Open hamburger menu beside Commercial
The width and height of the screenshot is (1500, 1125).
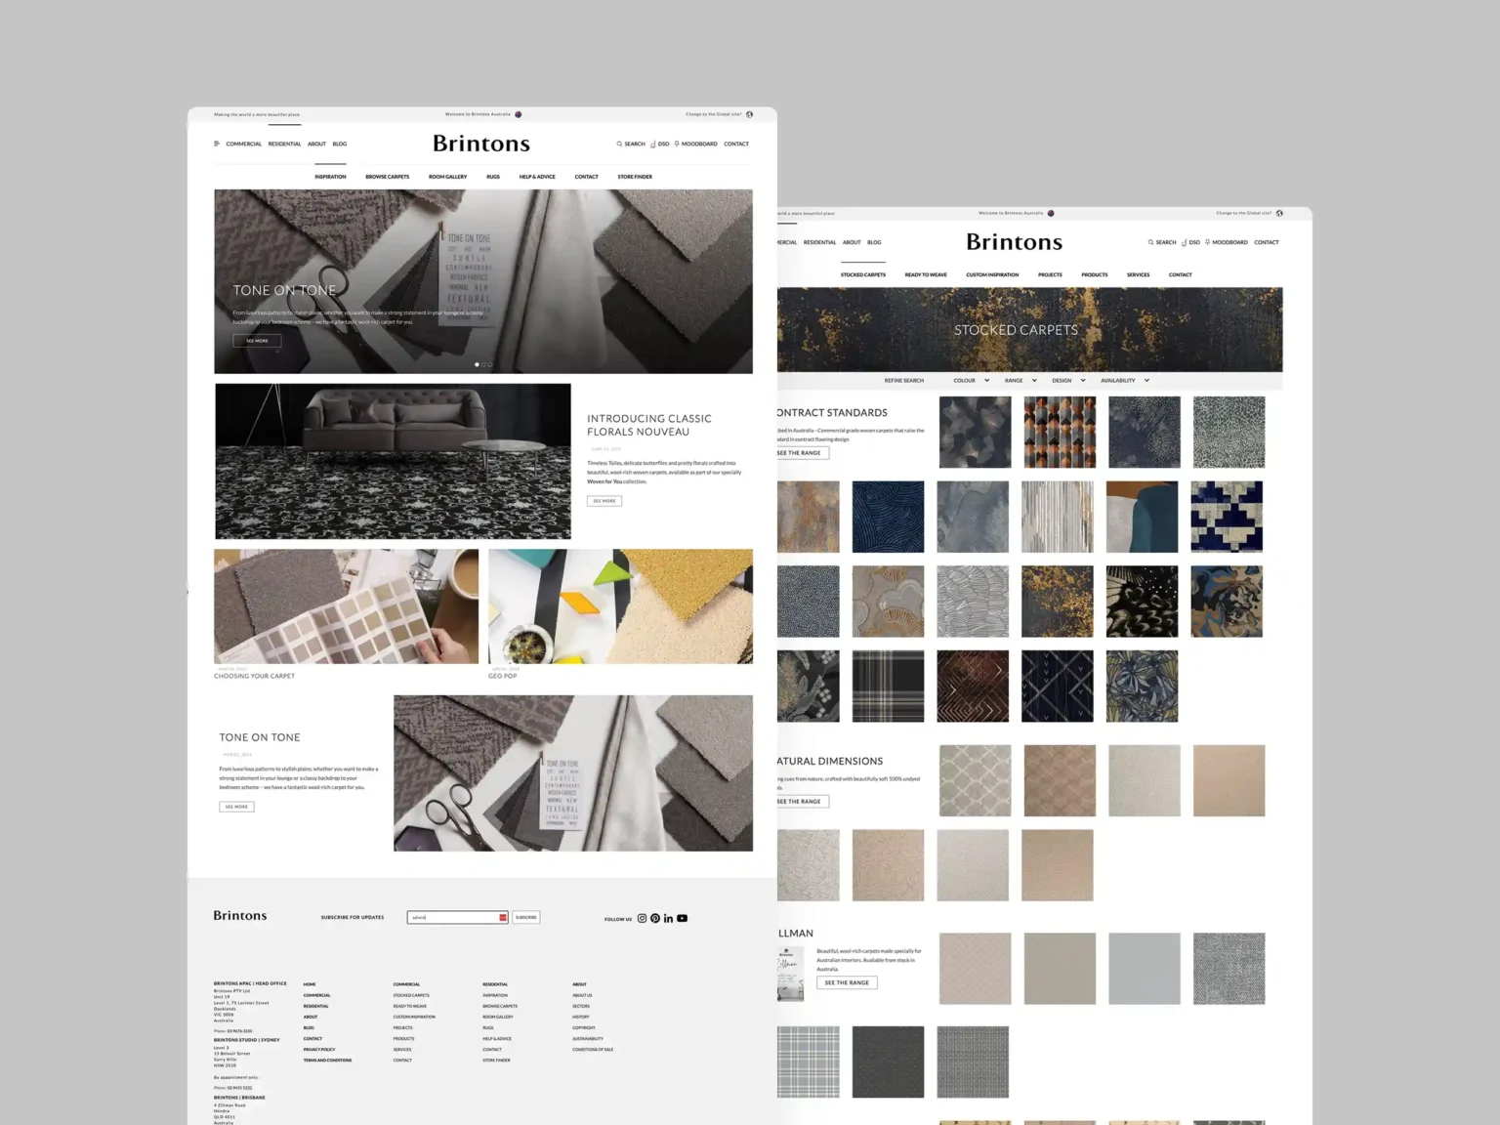tap(217, 144)
